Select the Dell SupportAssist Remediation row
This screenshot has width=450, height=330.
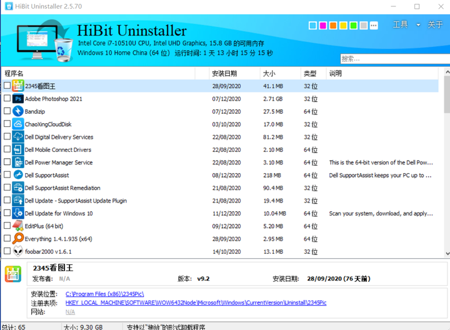point(220,188)
